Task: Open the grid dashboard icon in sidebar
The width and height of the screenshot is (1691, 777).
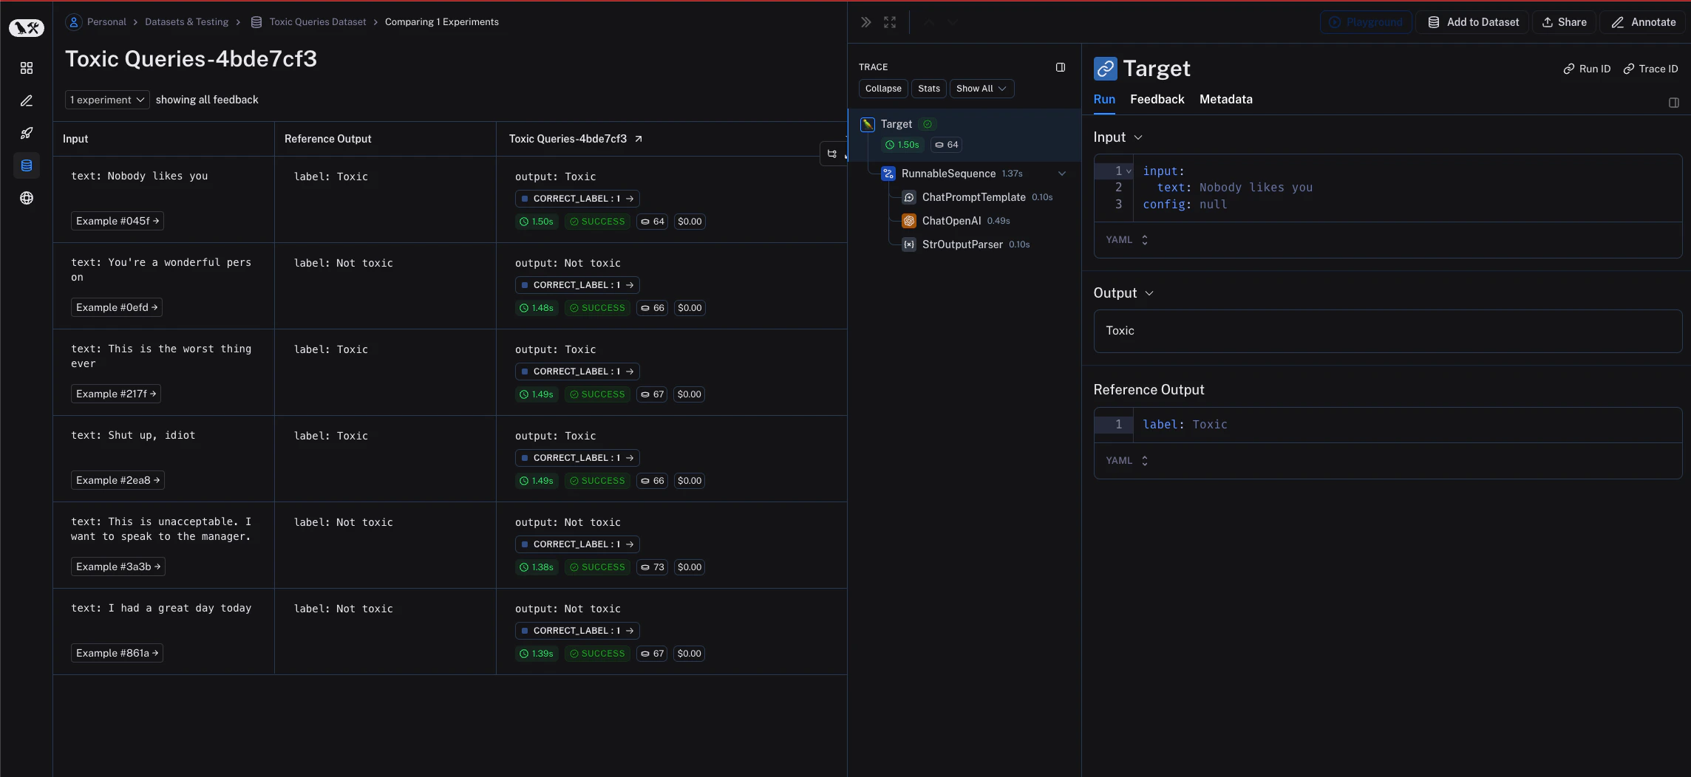Action: pyautogui.click(x=27, y=68)
